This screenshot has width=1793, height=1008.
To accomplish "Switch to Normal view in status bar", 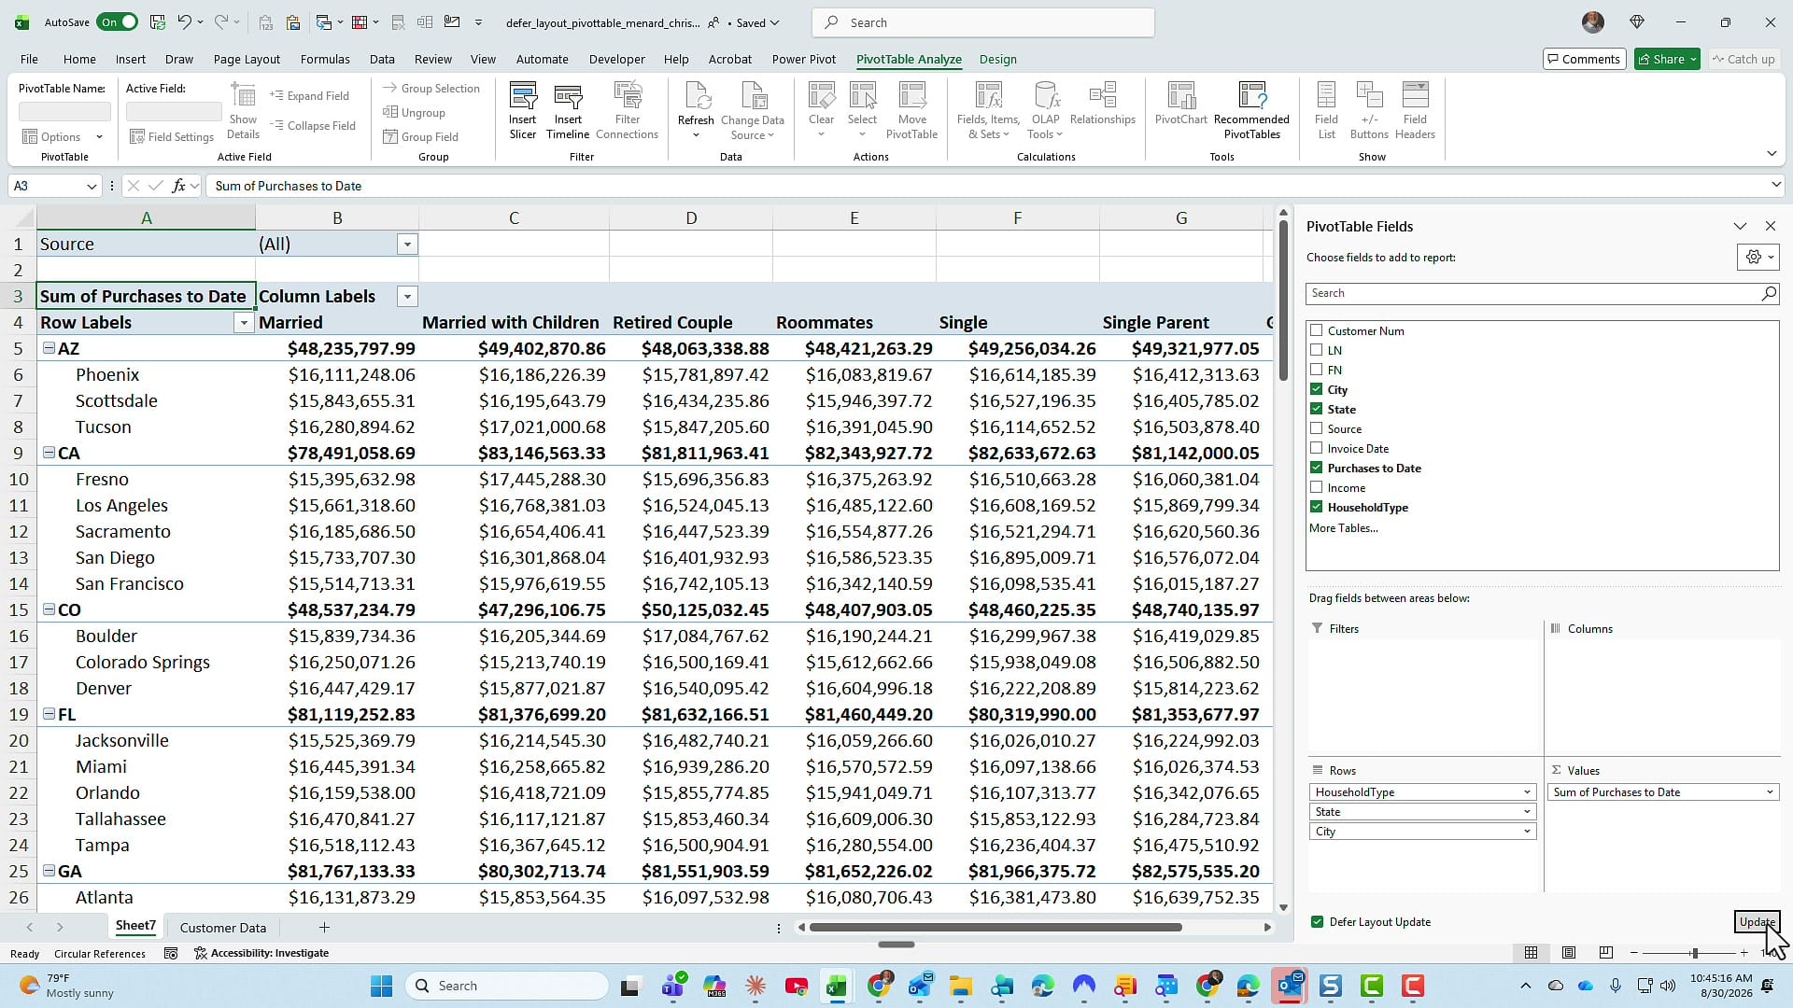I will point(1531,953).
